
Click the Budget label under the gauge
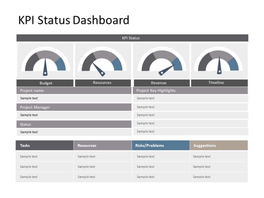coord(45,83)
